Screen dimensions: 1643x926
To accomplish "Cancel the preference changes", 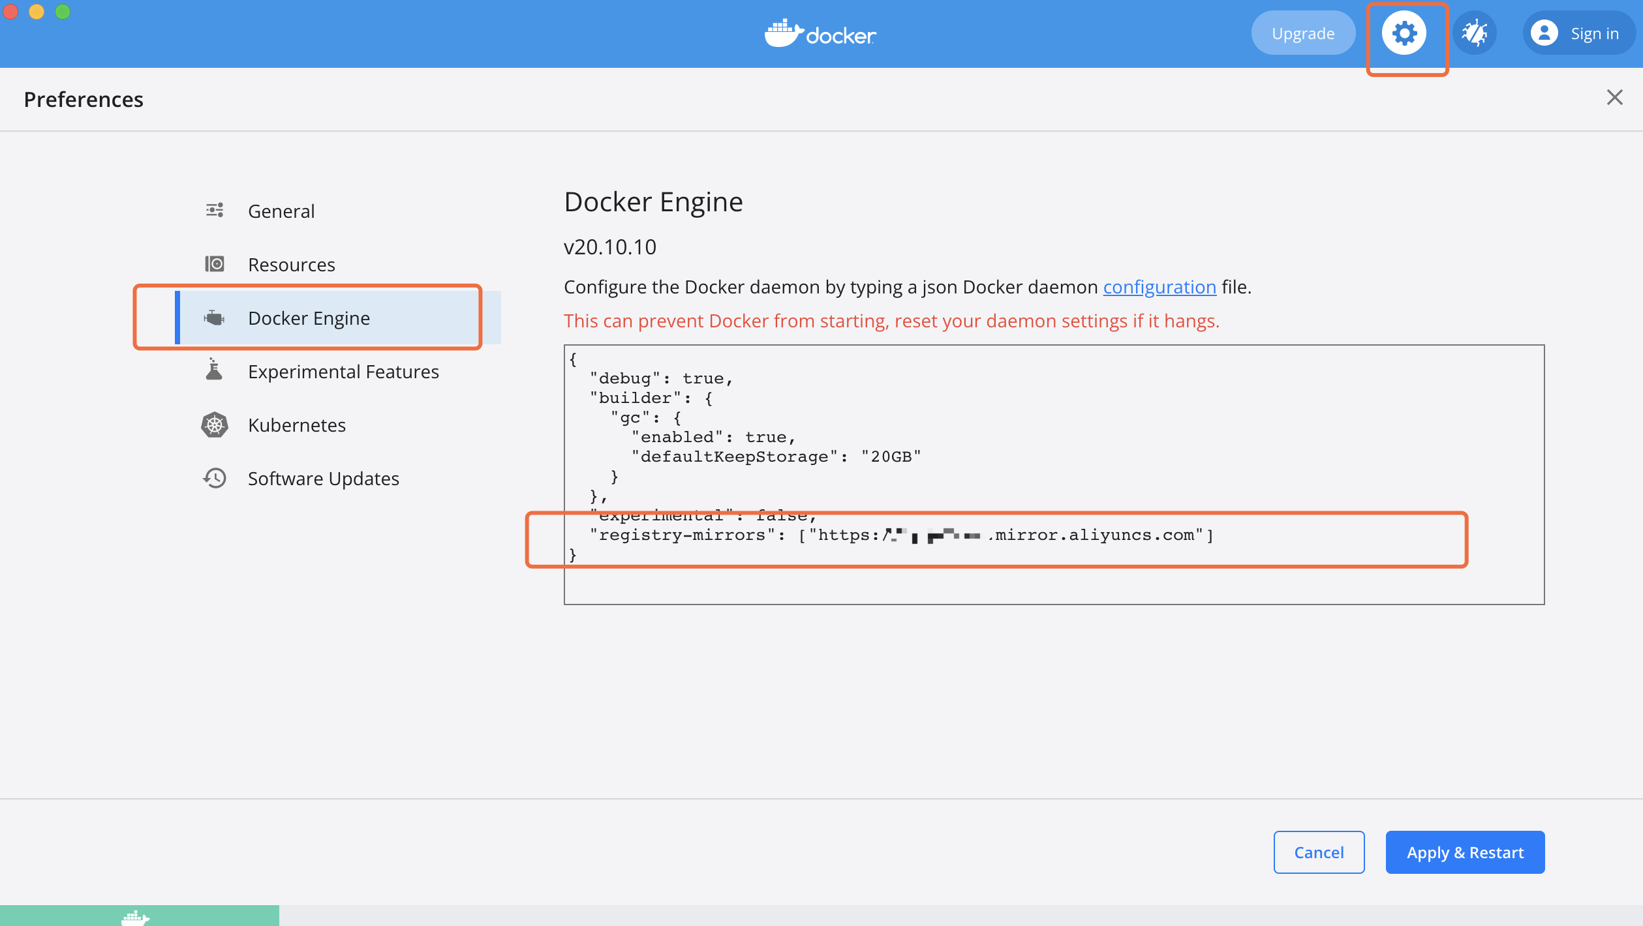I will click(1318, 852).
